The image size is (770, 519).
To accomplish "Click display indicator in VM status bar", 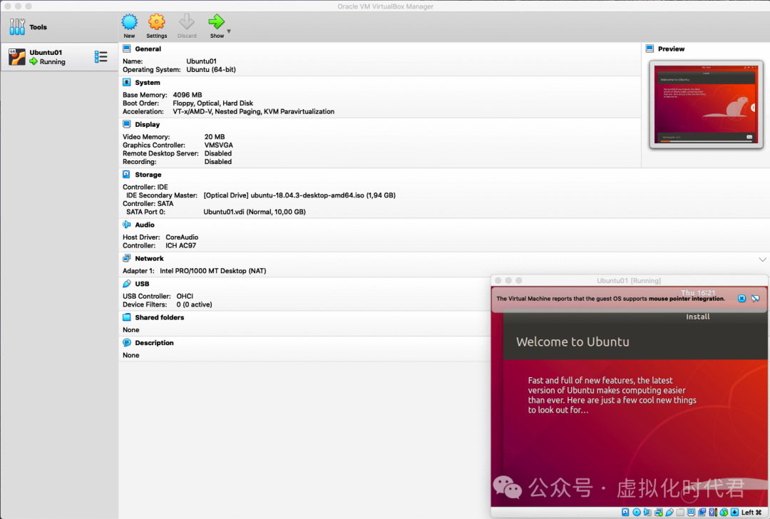I will click(691, 512).
